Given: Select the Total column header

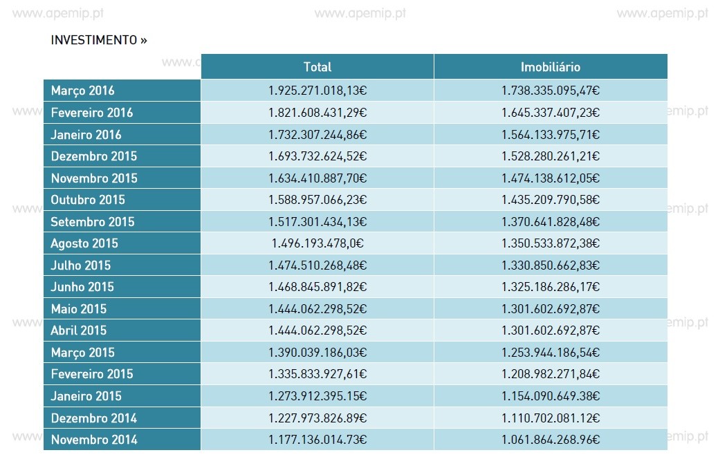Looking at the screenshot, I should point(317,67).
